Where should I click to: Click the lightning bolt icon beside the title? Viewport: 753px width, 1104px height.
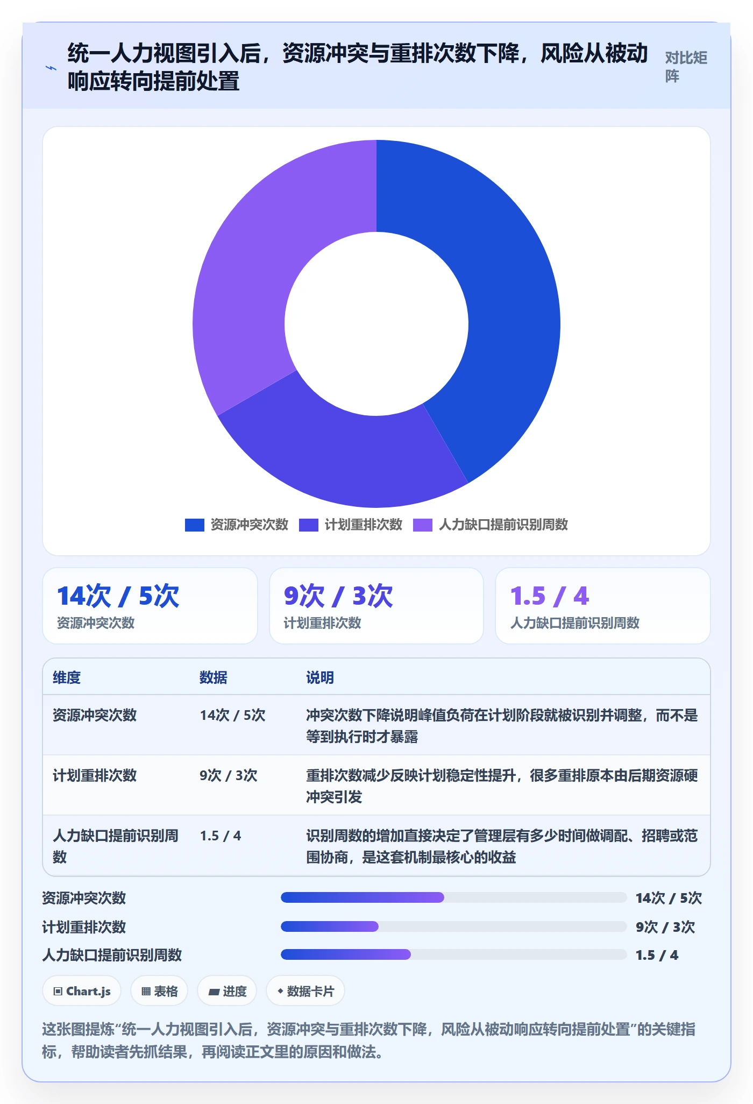51,68
